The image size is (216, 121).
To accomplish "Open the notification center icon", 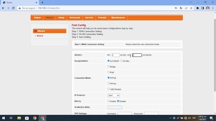I will click(x=211, y=118).
